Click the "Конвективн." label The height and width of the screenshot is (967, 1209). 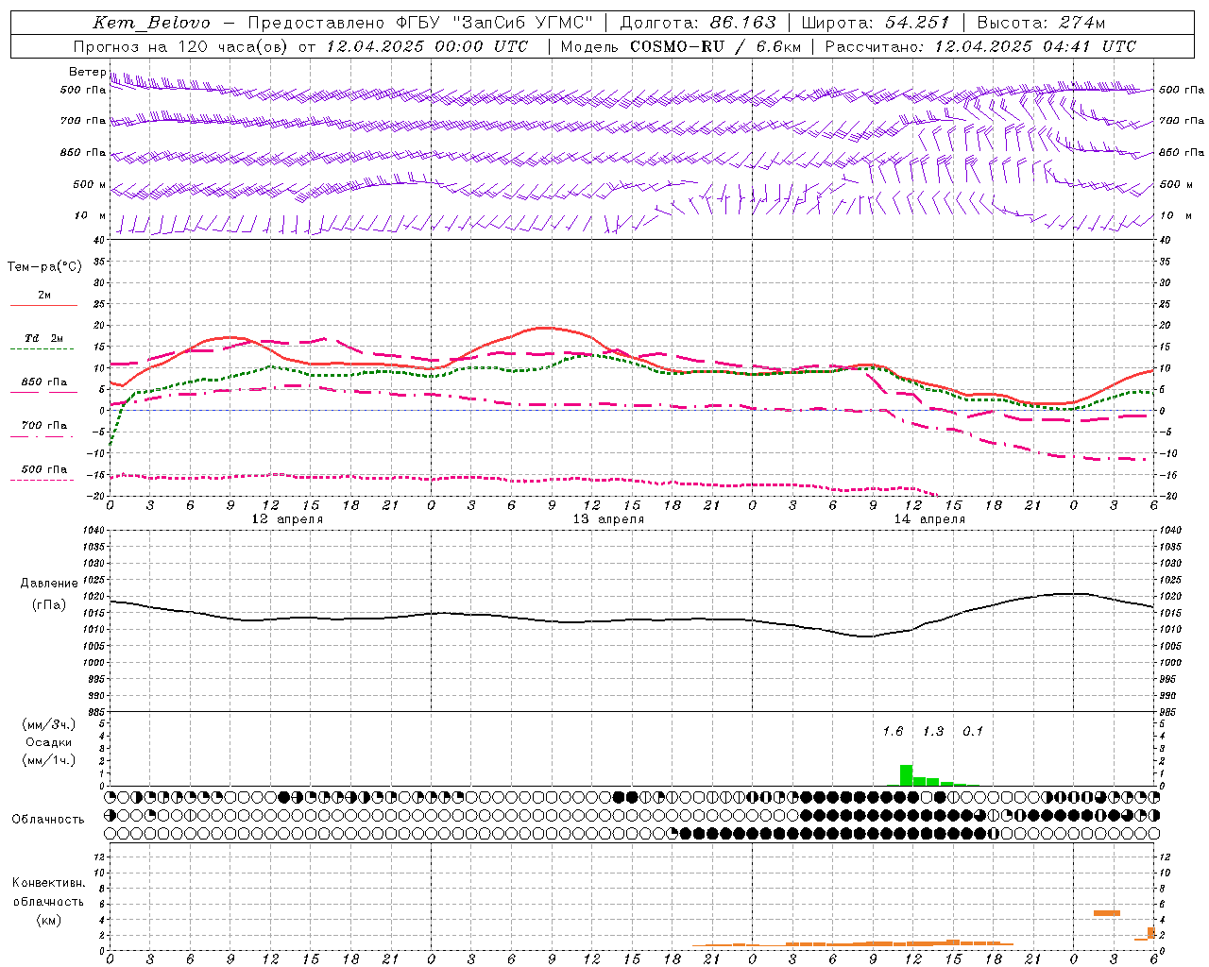tap(48, 883)
